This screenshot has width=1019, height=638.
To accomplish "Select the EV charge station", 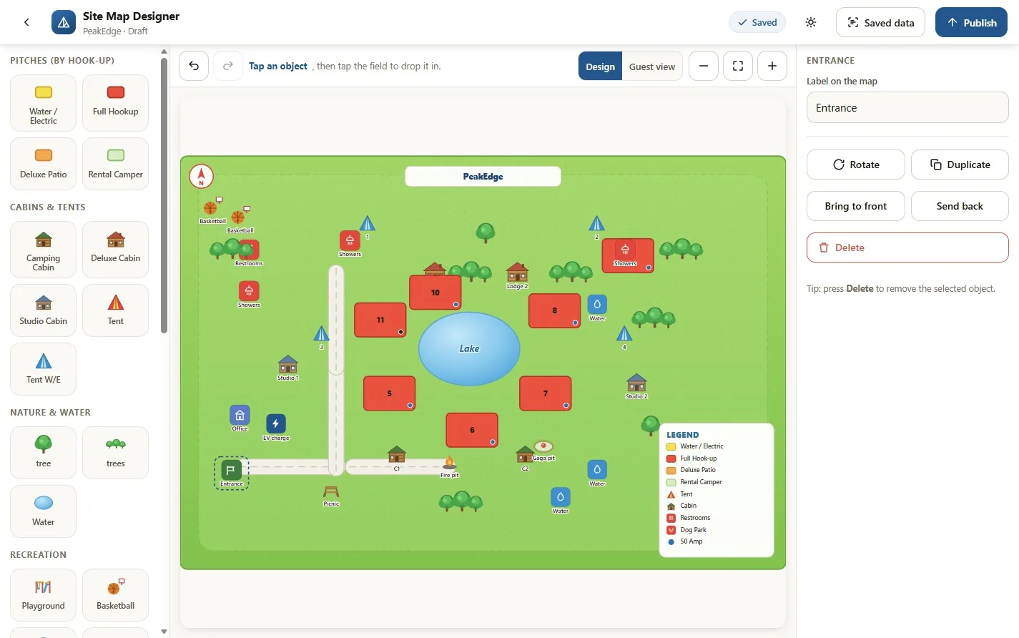I will point(276,427).
